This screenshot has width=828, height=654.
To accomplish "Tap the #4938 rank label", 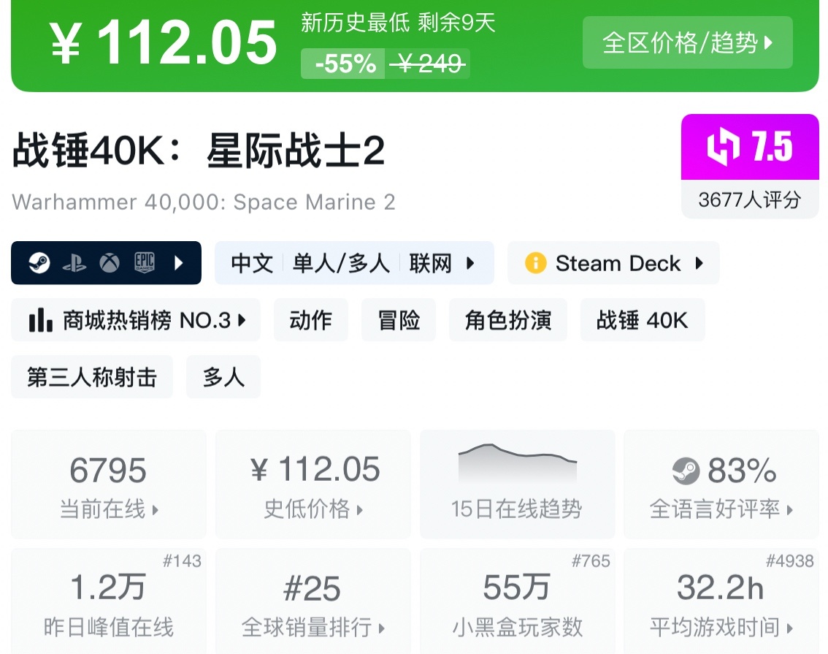I will coord(790,560).
